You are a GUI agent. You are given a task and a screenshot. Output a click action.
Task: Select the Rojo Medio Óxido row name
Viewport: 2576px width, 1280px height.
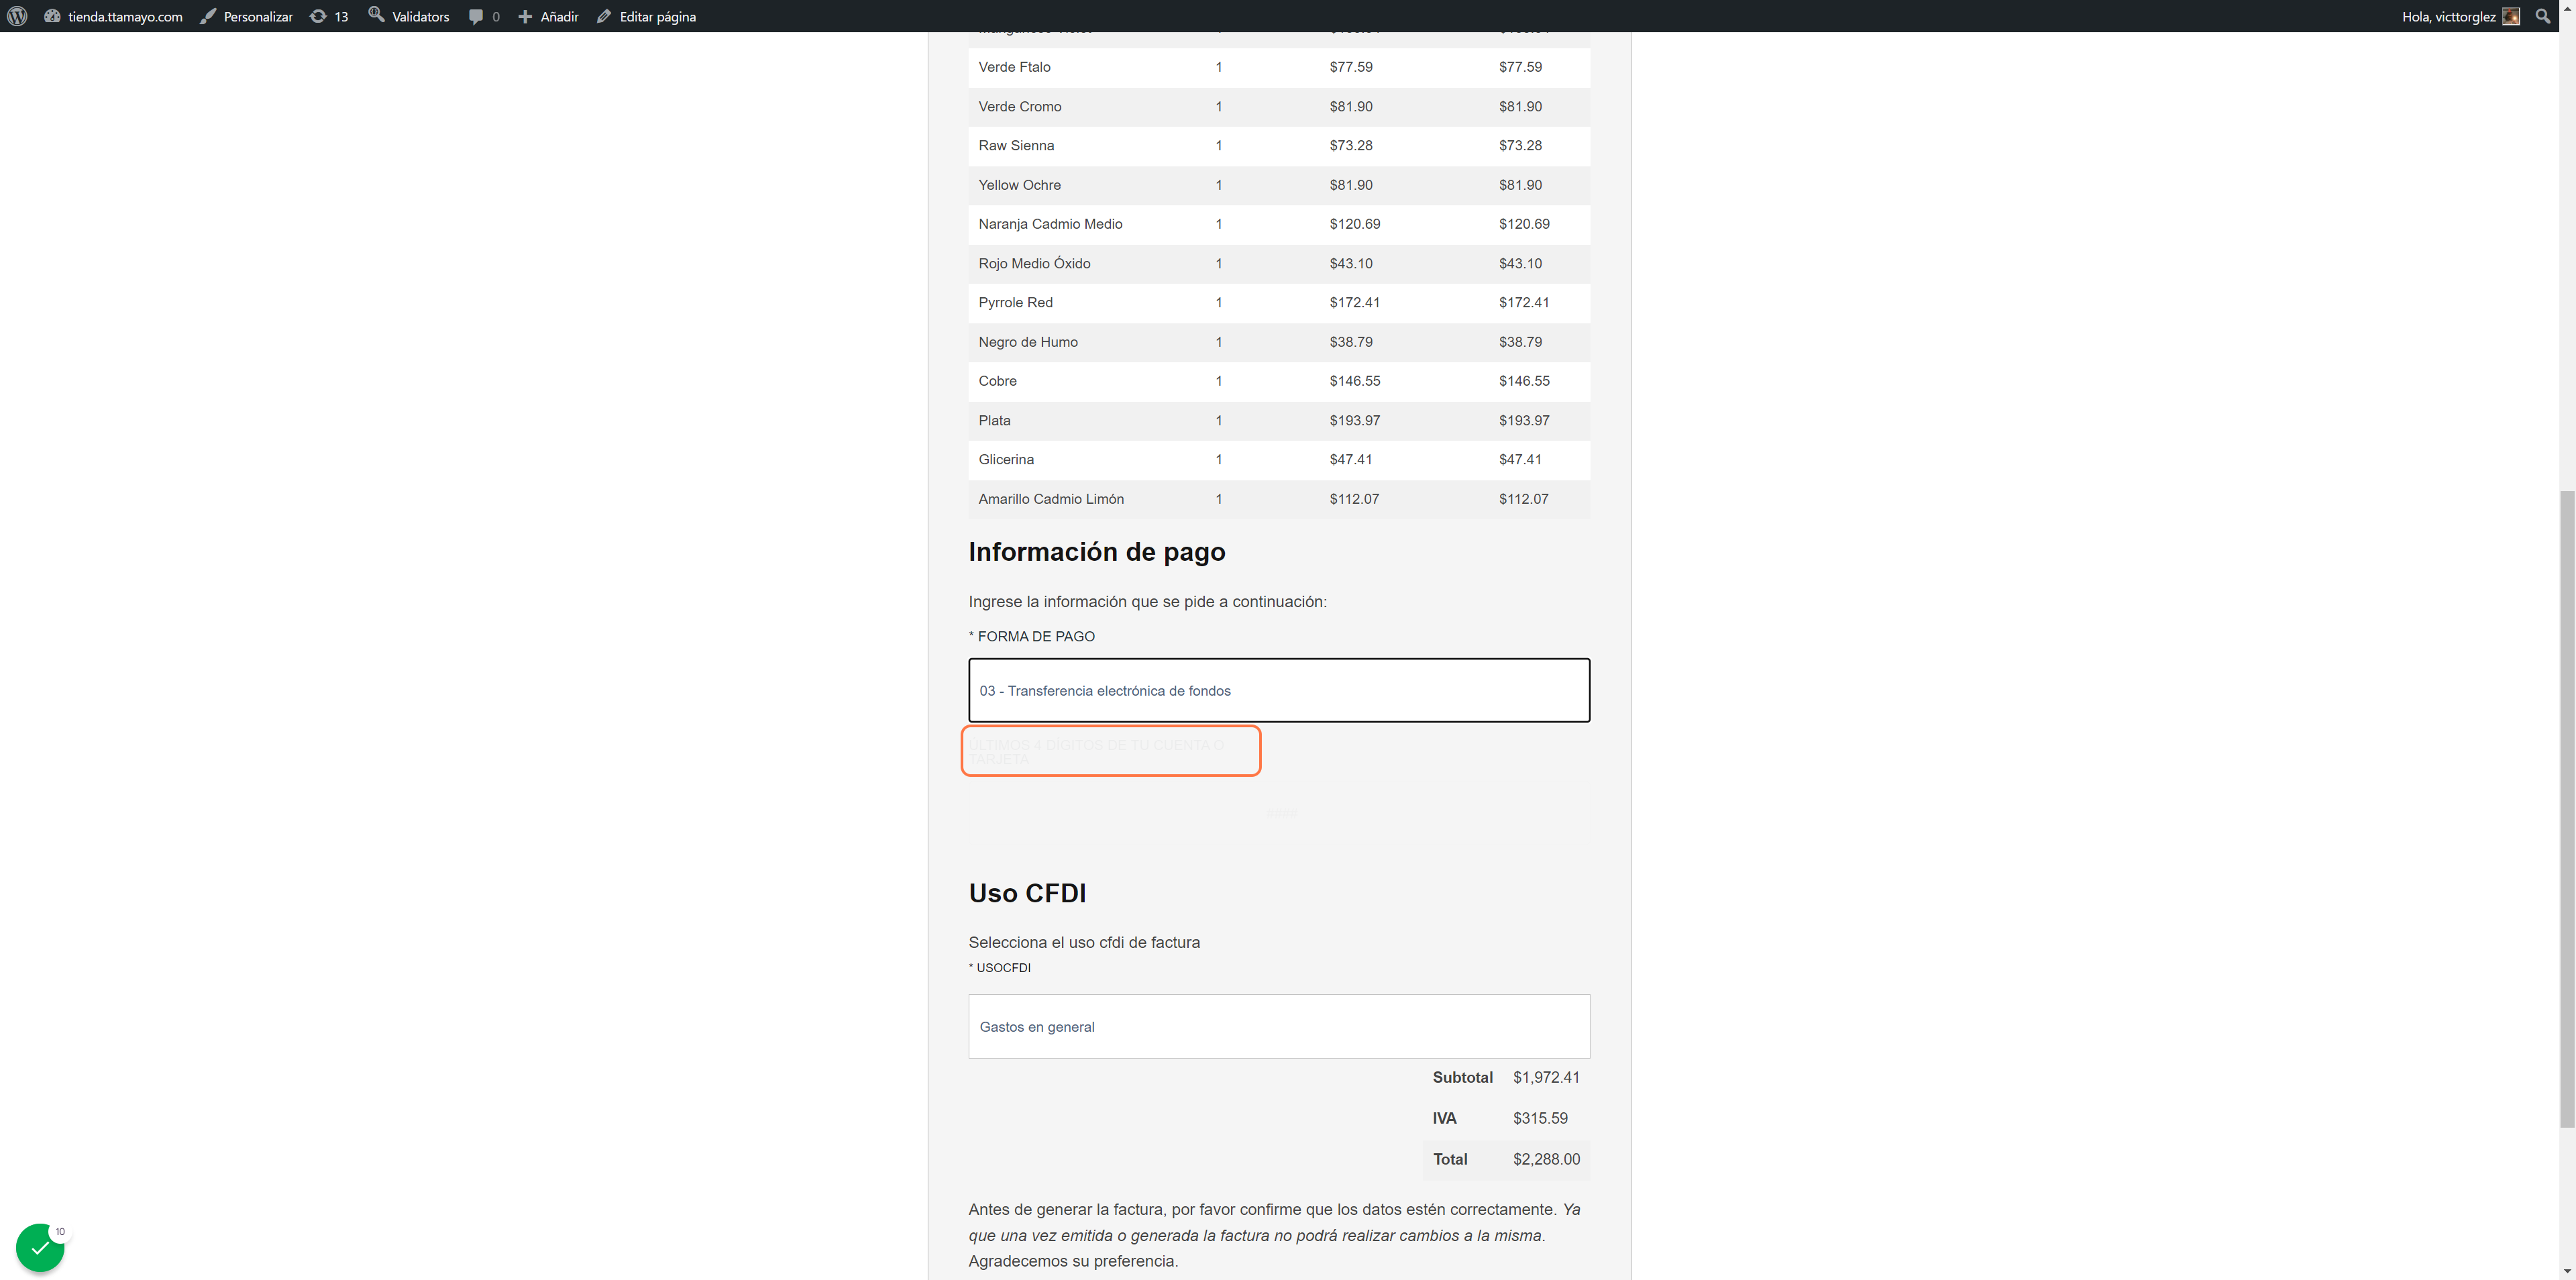pos(1034,263)
